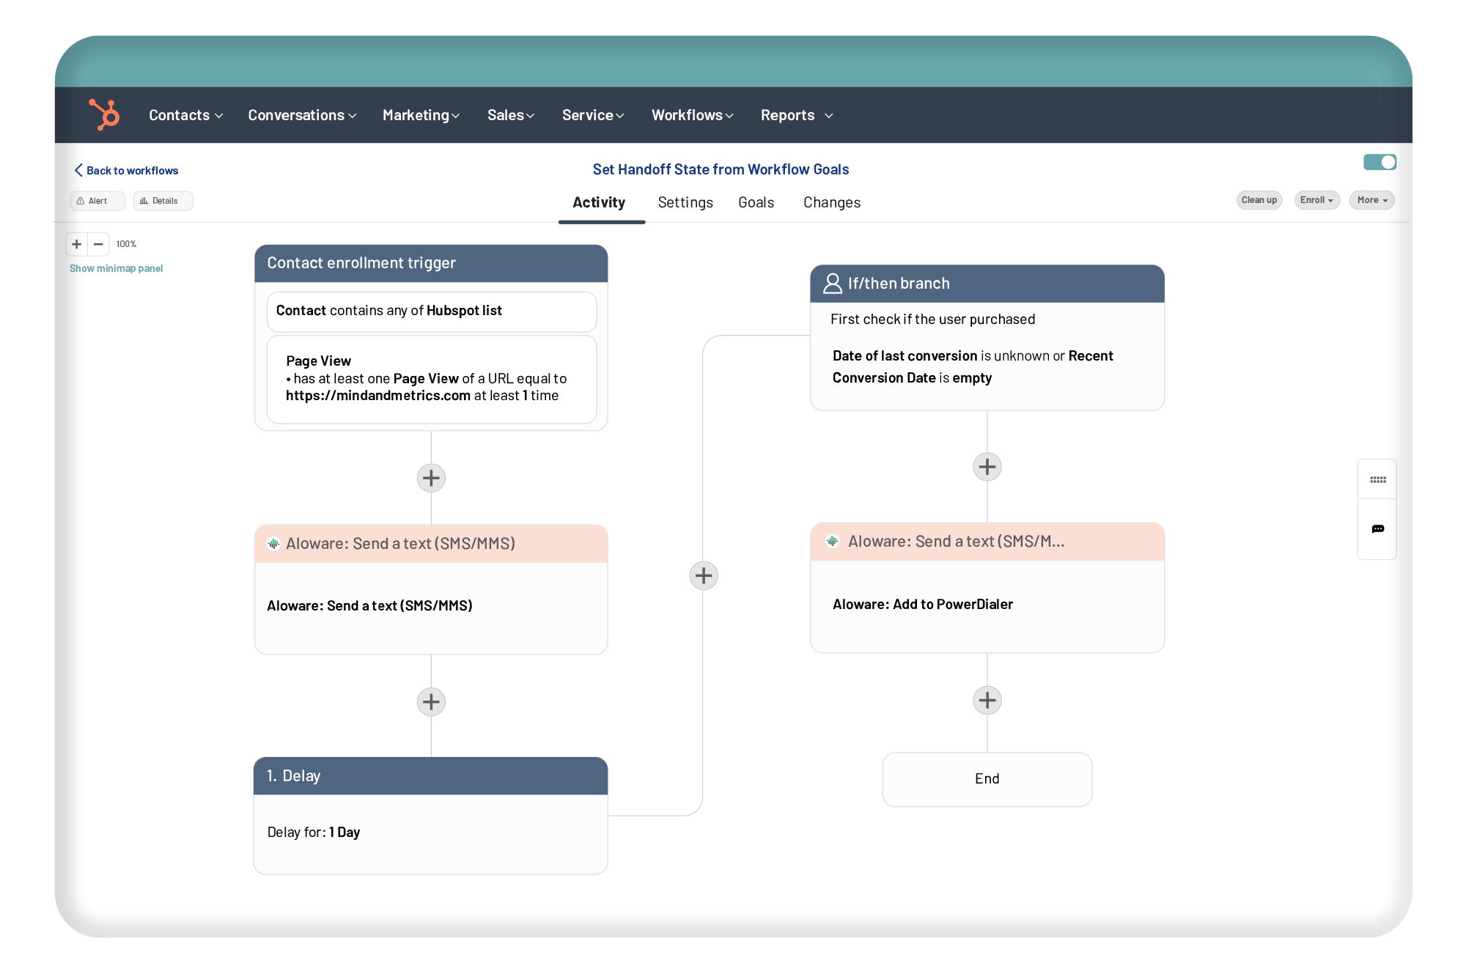Open the Details metrics icon

coord(146,200)
